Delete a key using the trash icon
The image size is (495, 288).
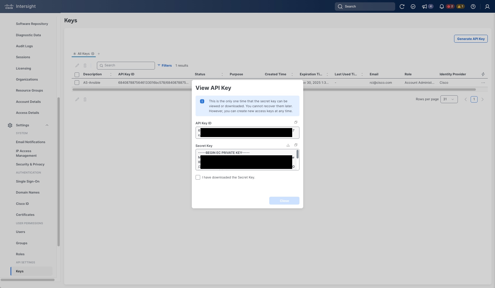tap(85, 65)
